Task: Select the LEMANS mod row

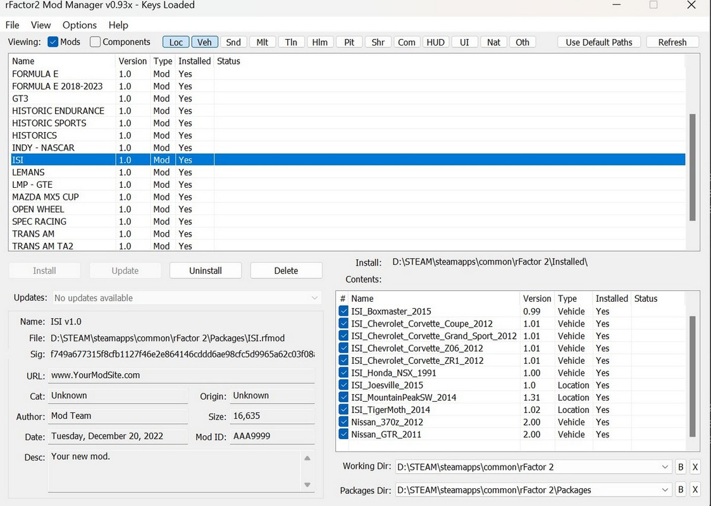Action: coord(348,172)
